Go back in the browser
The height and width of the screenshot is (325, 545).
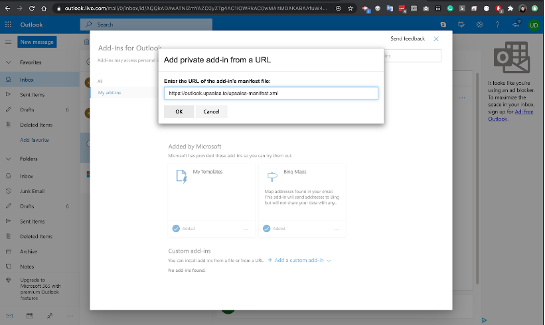[8, 8]
